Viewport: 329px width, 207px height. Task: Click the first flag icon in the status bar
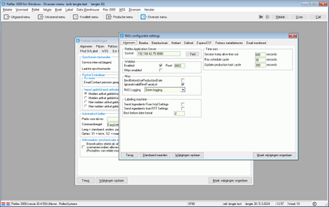point(3,204)
